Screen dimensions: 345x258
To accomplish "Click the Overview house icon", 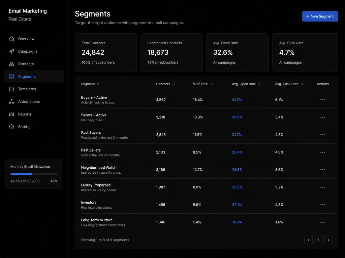I will pyautogui.click(x=12, y=39).
